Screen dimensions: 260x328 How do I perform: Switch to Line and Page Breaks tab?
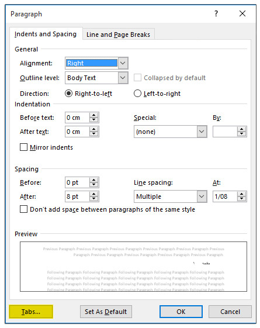[x=118, y=34]
